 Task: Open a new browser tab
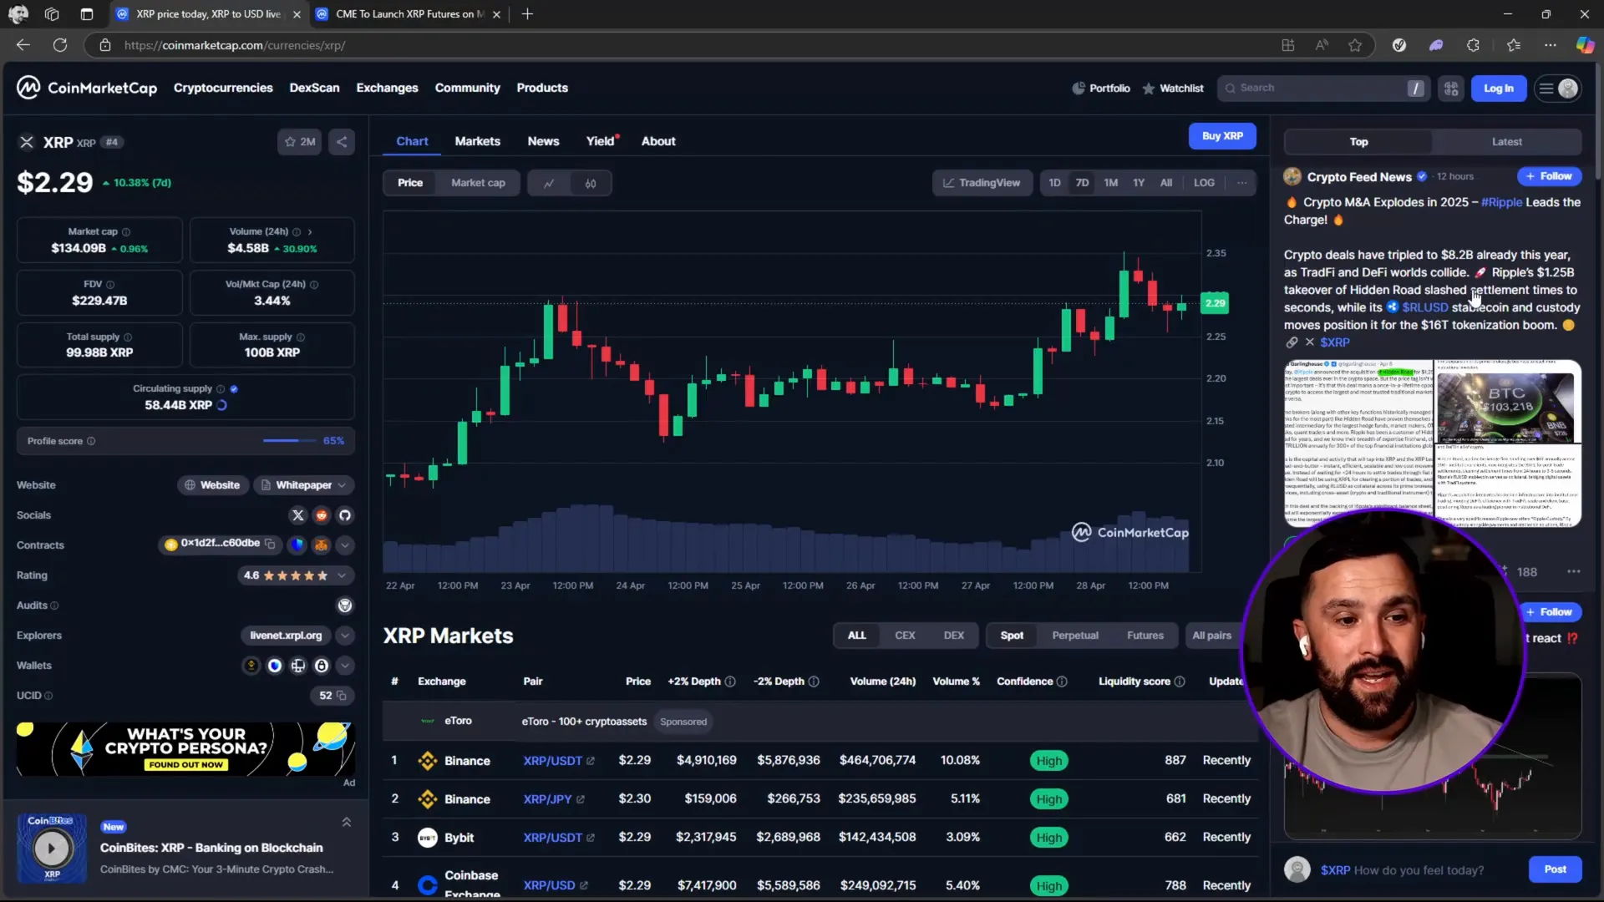(527, 14)
